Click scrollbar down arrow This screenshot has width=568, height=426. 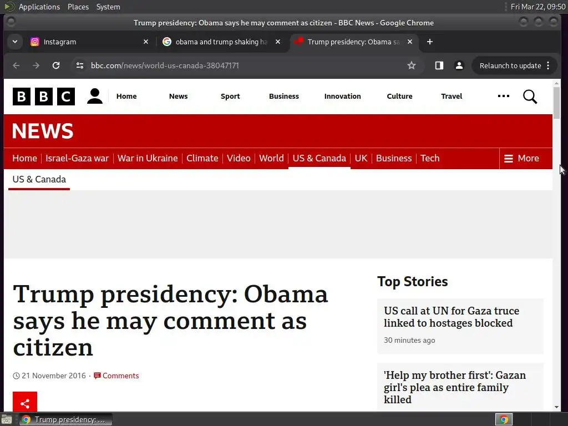pos(556,407)
